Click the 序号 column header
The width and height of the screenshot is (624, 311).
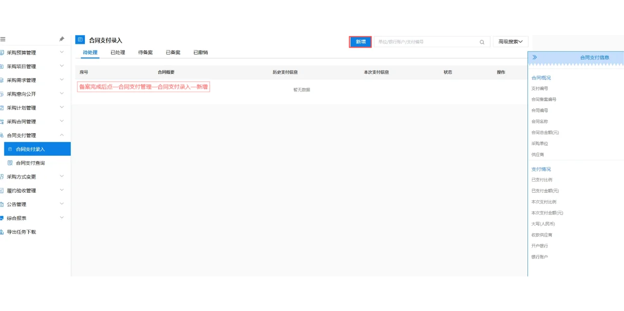pyautogui.click(x=84, y=72)
